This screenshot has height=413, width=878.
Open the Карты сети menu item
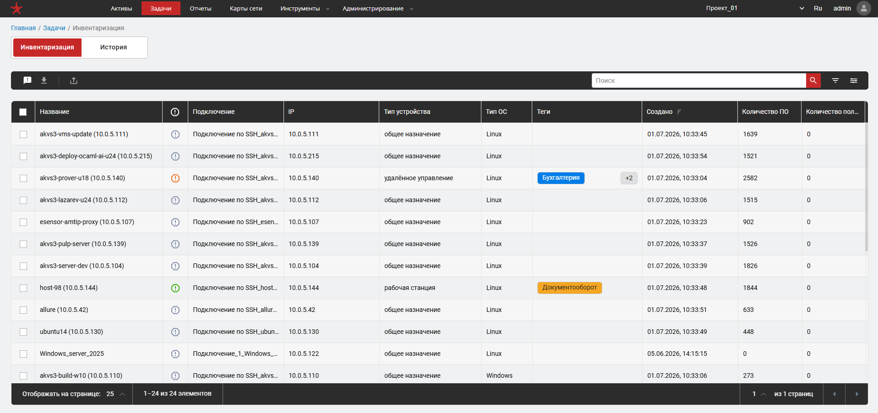[246, 9]
